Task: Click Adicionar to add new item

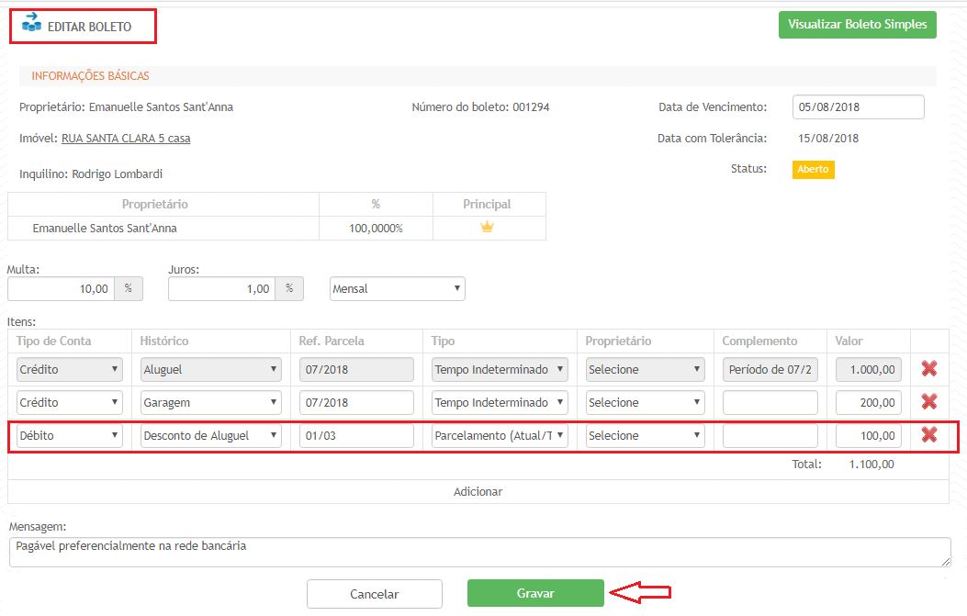Action: click(478, 491)
